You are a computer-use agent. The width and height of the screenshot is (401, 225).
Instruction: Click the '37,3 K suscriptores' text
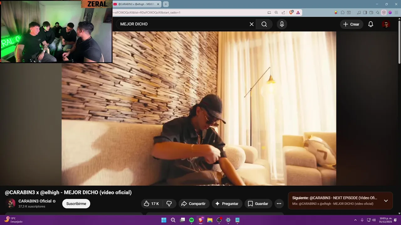click(x=32, y=207)
